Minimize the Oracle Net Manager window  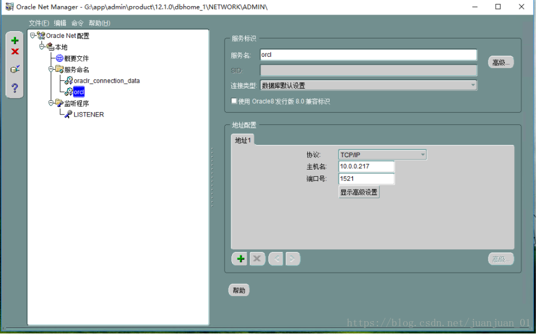coord(475,7)
